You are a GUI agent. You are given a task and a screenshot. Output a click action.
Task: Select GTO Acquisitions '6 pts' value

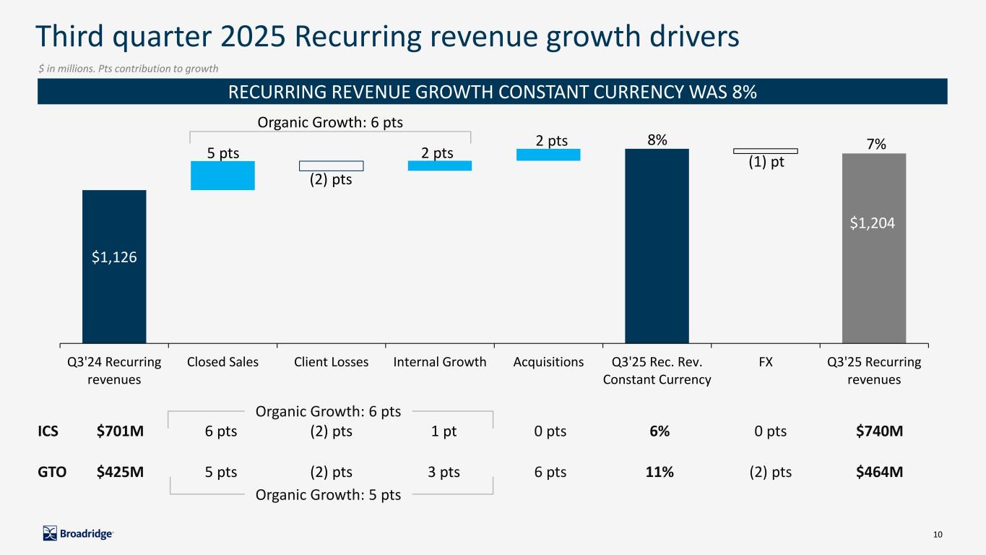pyautogui.click(x=550, y=473)
